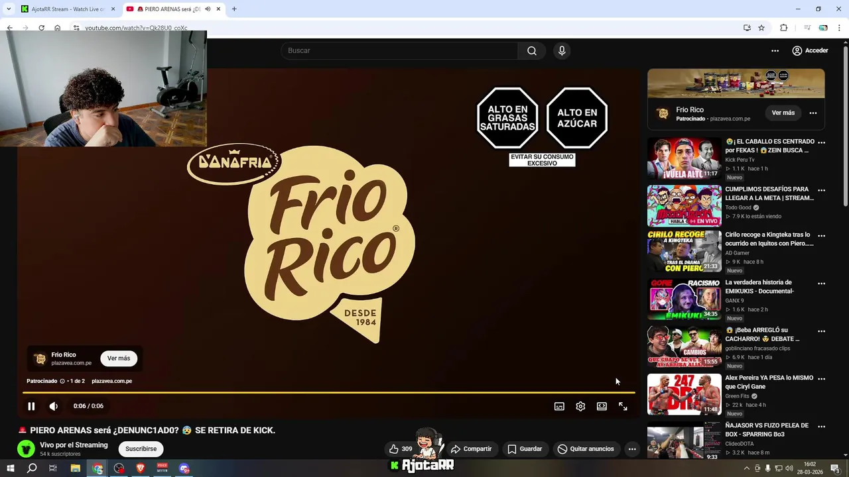Pause the video with the pause button
The height and width of the screenshot is (477, 849).
pyautogui.click(x=31, y=406)
